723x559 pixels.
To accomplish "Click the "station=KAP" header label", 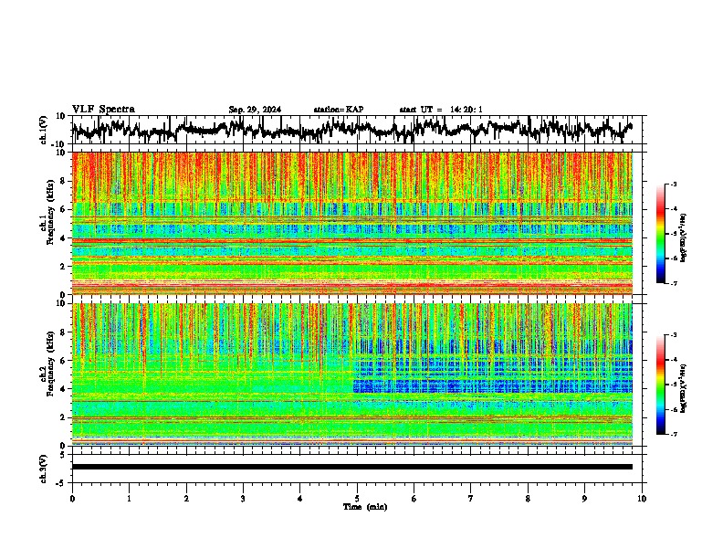I will click(339, 110).
